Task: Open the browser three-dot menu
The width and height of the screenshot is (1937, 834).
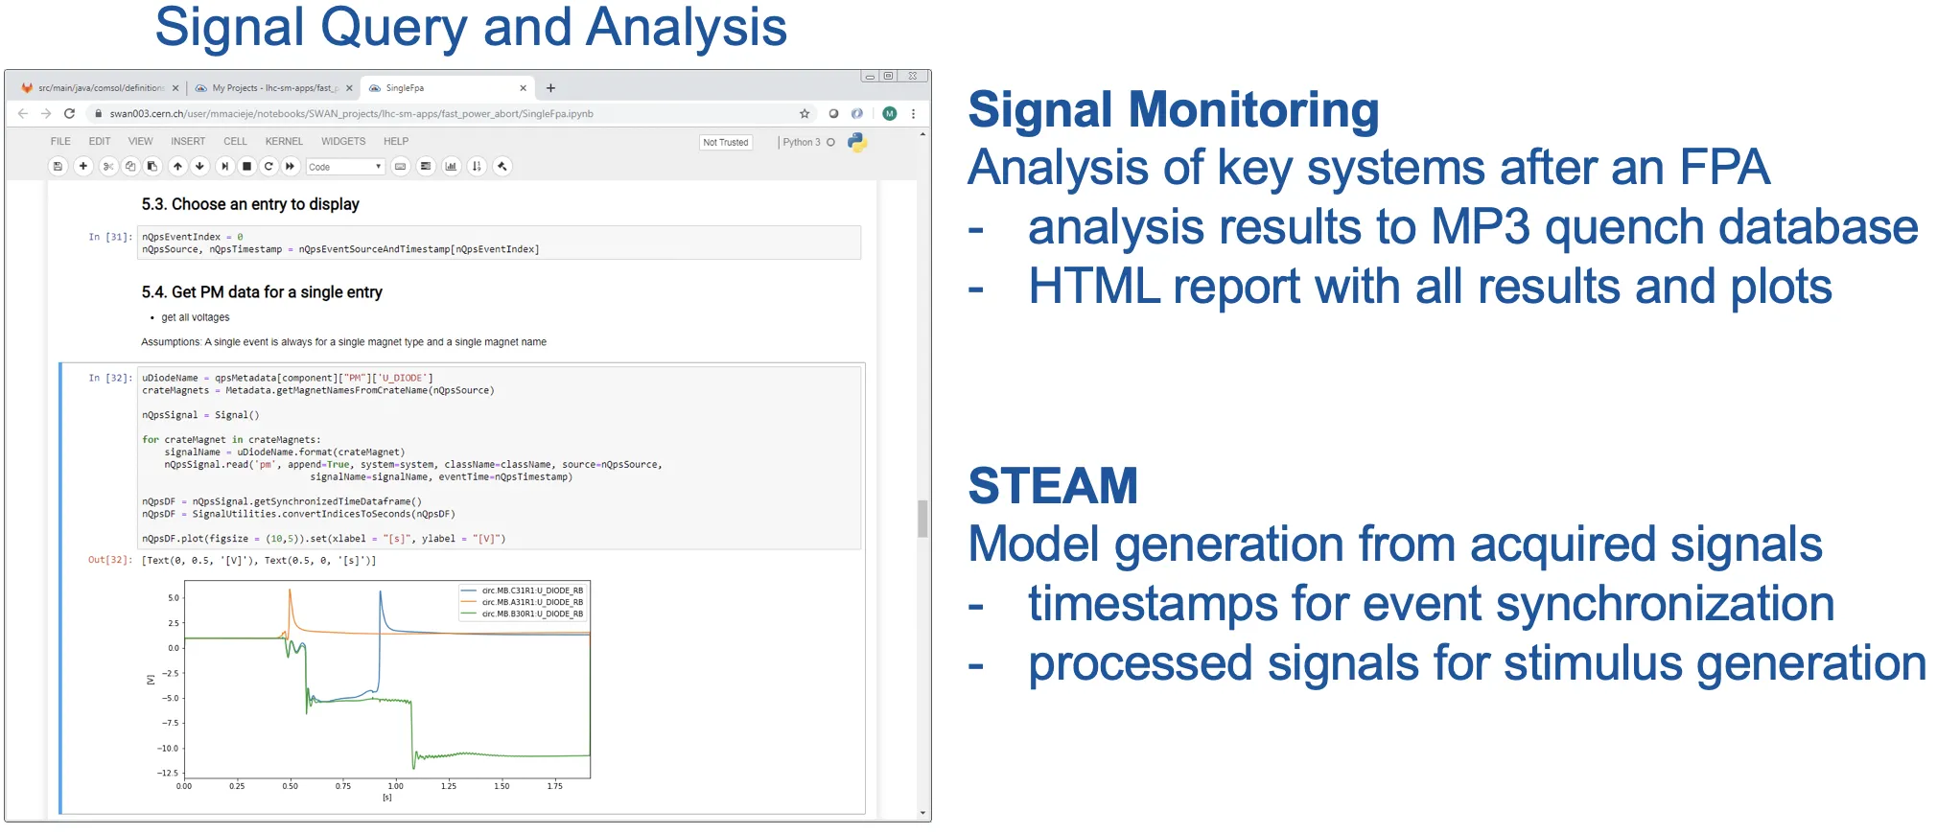Action: pos(913,114)
